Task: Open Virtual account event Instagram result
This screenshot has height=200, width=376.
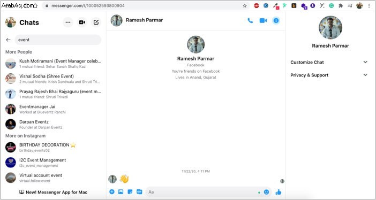Action: click(x=53, y=178)
